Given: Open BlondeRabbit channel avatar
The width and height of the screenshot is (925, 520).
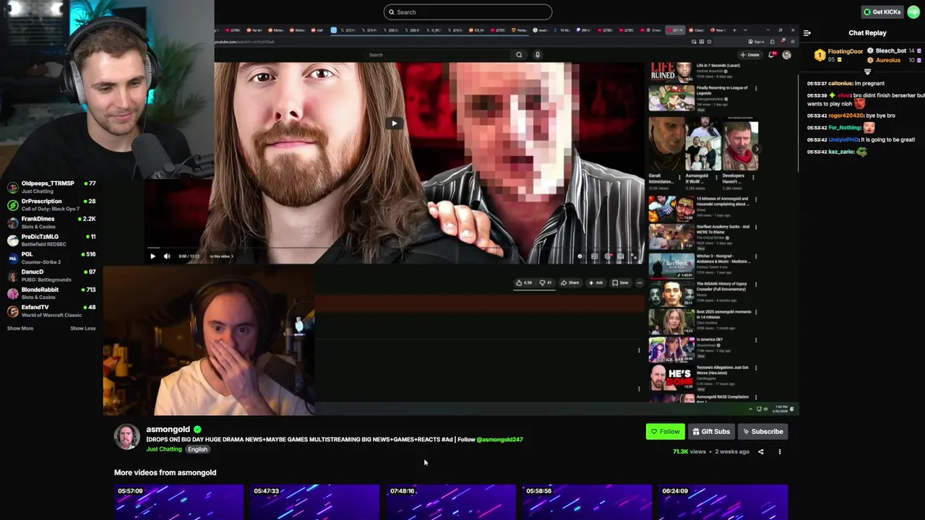Looking at the screenshot, I should [x=12, y=293].
